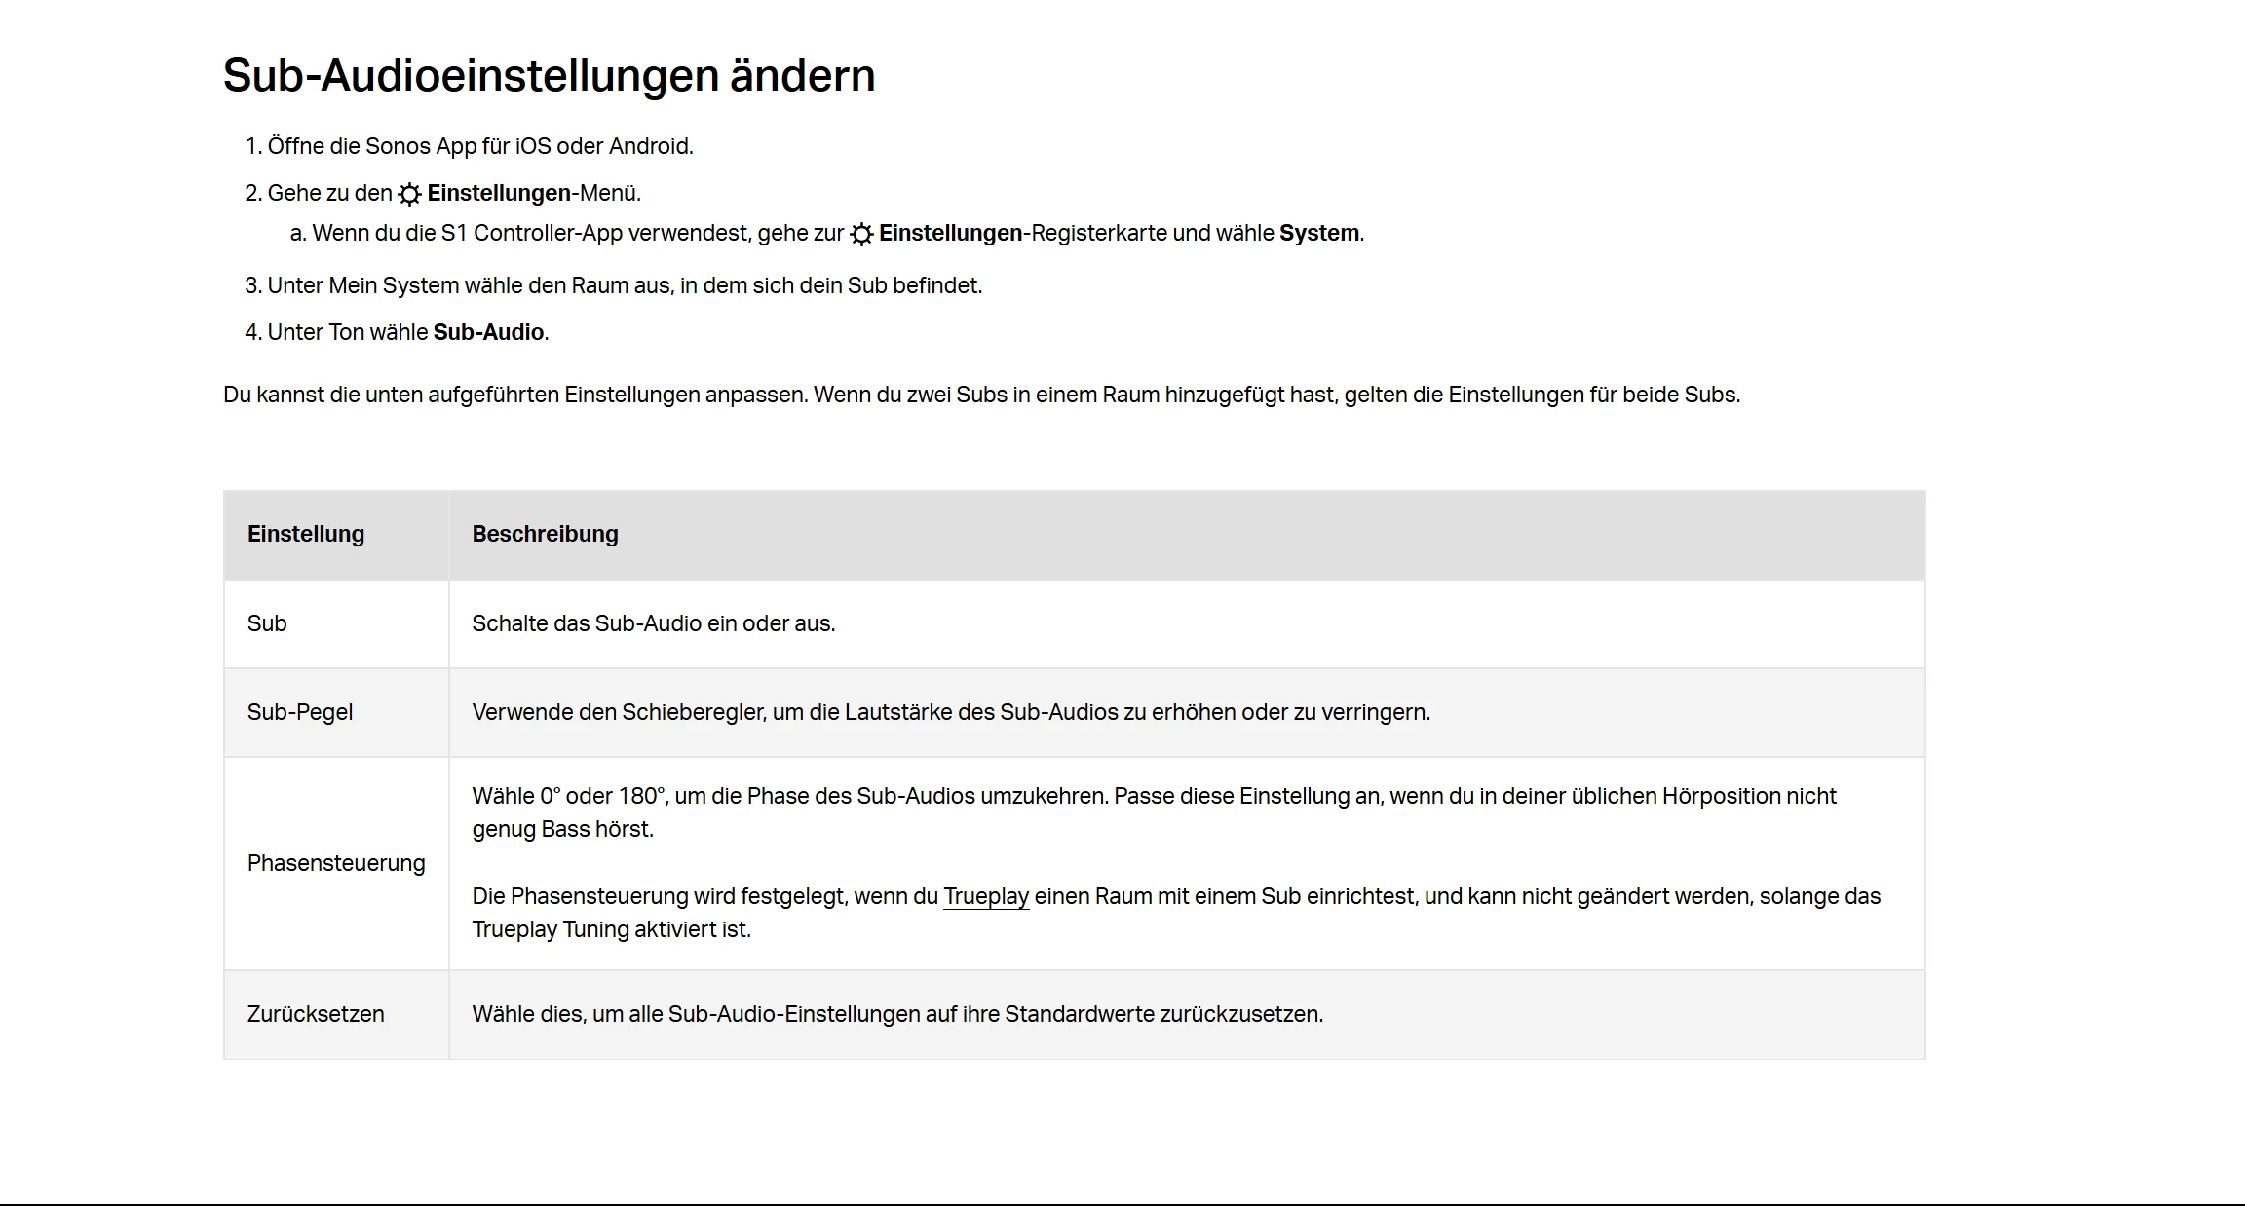Click bold "Sub-Audio" in step 4
The height and width of the screenshot is (1206, 2245).
click(x=488, y=332)
